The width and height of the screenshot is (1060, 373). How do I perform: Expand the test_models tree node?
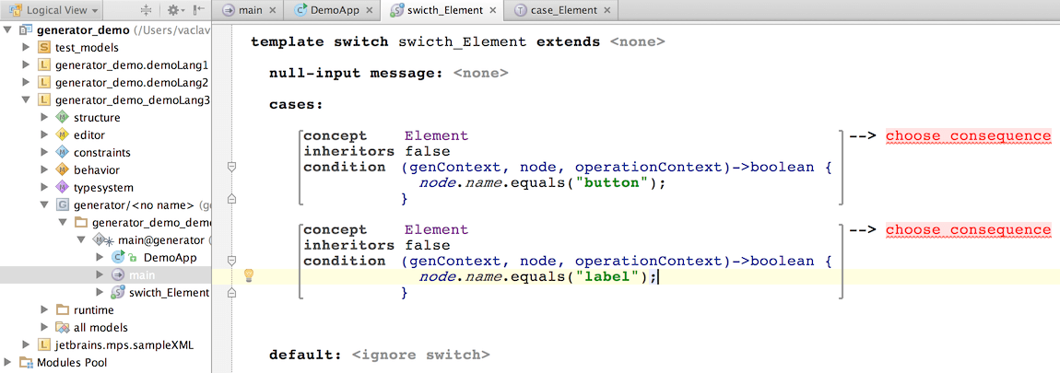(x=26, y=48)
